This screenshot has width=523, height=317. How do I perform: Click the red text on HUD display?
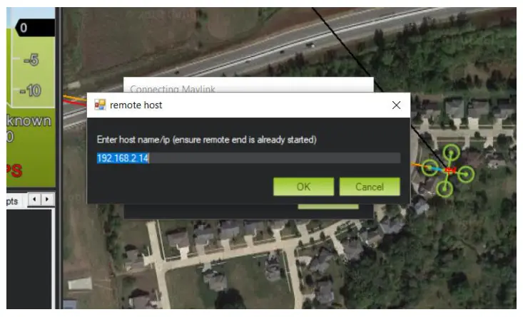[x=14, y=170]
